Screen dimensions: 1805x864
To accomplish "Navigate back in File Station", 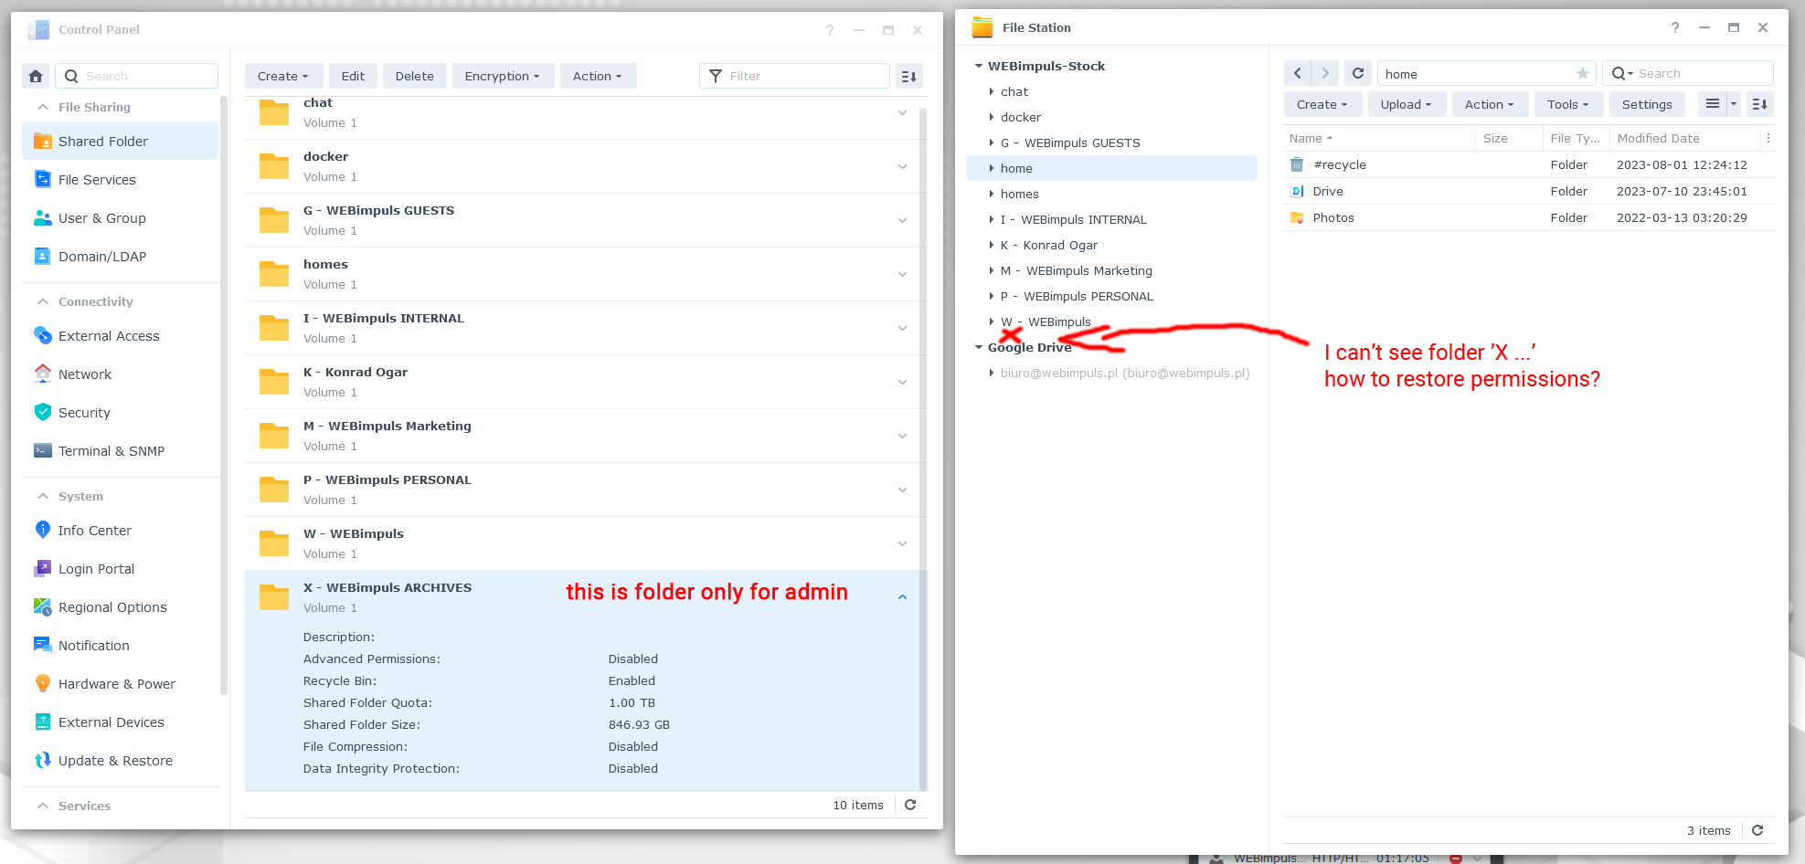I will click(x=1297, y=73).
